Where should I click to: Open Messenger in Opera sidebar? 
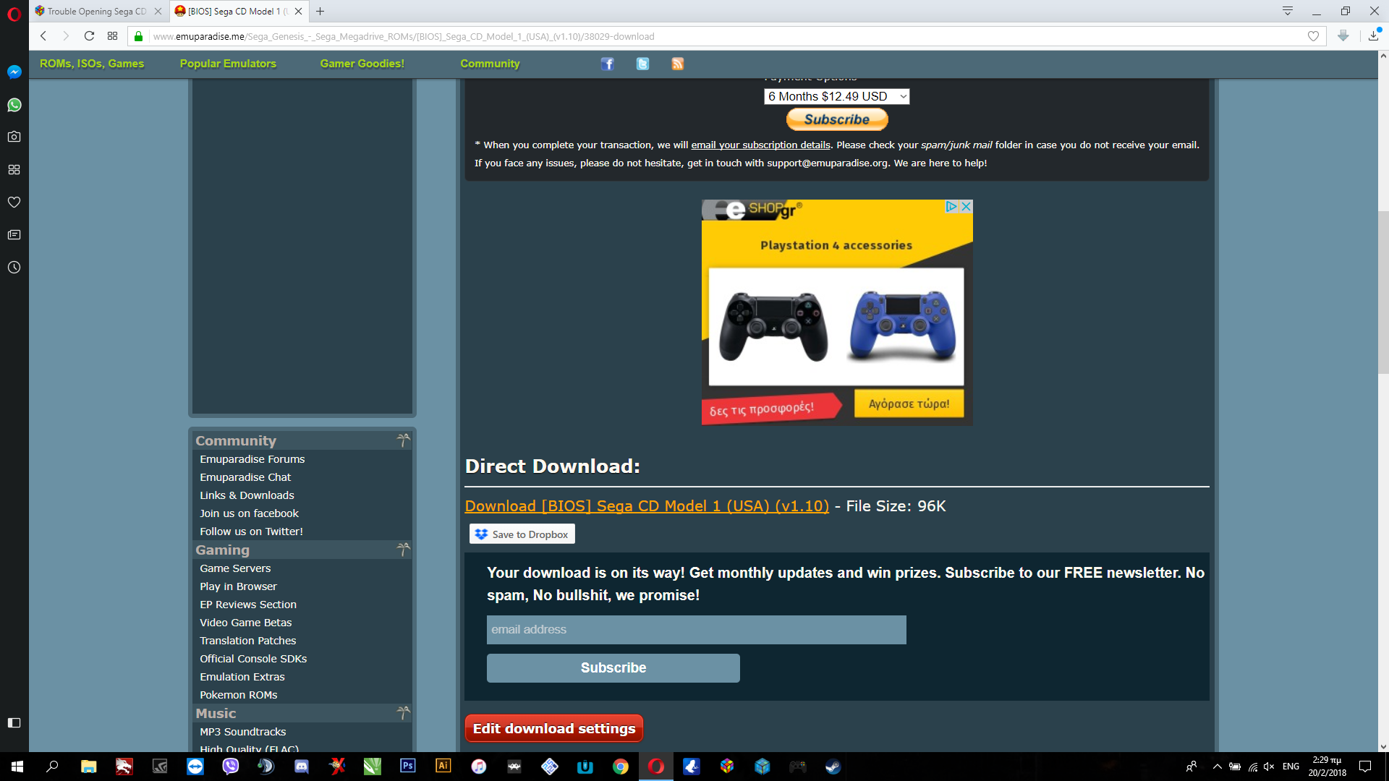14,72
